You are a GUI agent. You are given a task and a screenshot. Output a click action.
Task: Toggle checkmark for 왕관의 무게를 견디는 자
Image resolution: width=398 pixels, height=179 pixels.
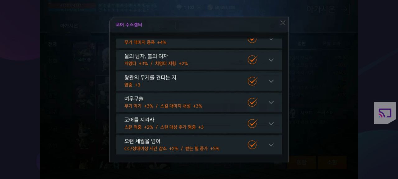252,81
